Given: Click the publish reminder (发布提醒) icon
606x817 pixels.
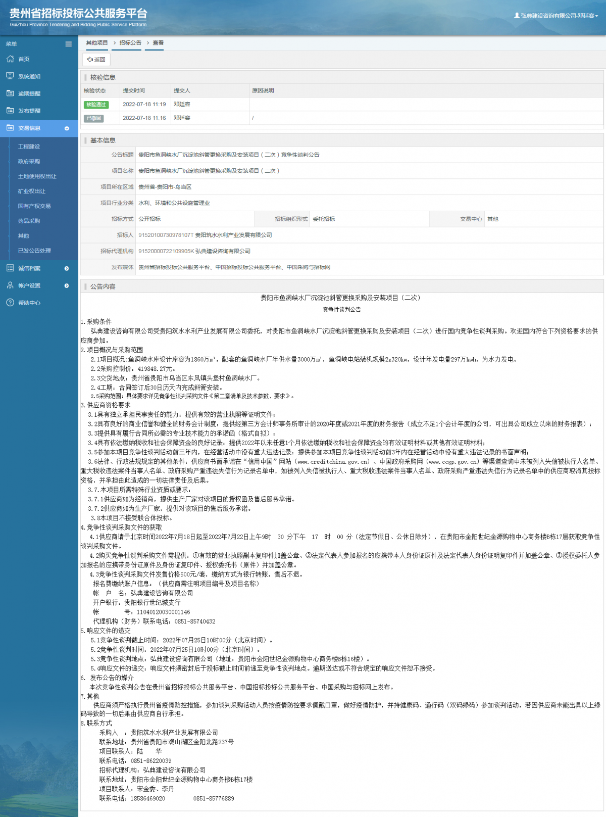Looking at the screenshot, I should pyautogui.click(x=10, y=111).
